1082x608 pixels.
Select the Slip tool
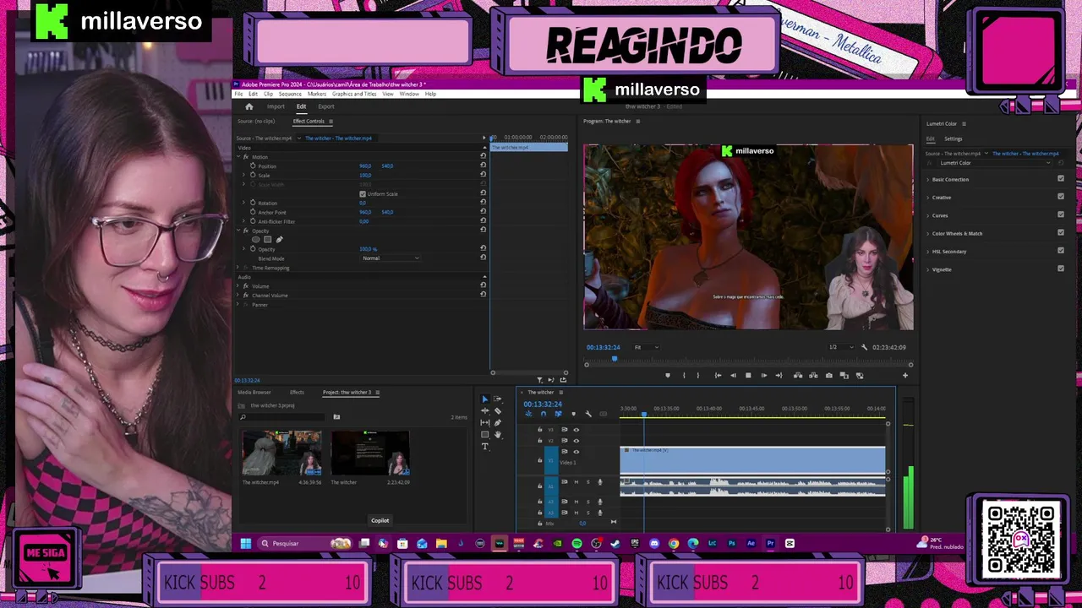coord(485,423)
